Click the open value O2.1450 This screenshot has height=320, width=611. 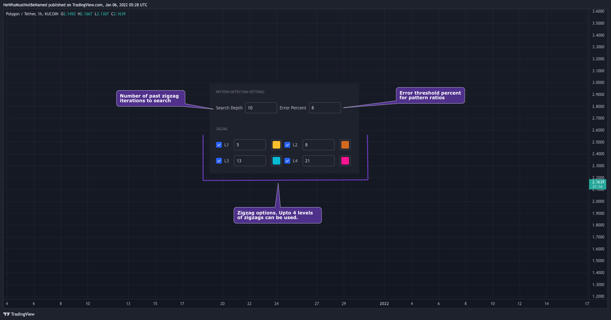coord(68,14)
